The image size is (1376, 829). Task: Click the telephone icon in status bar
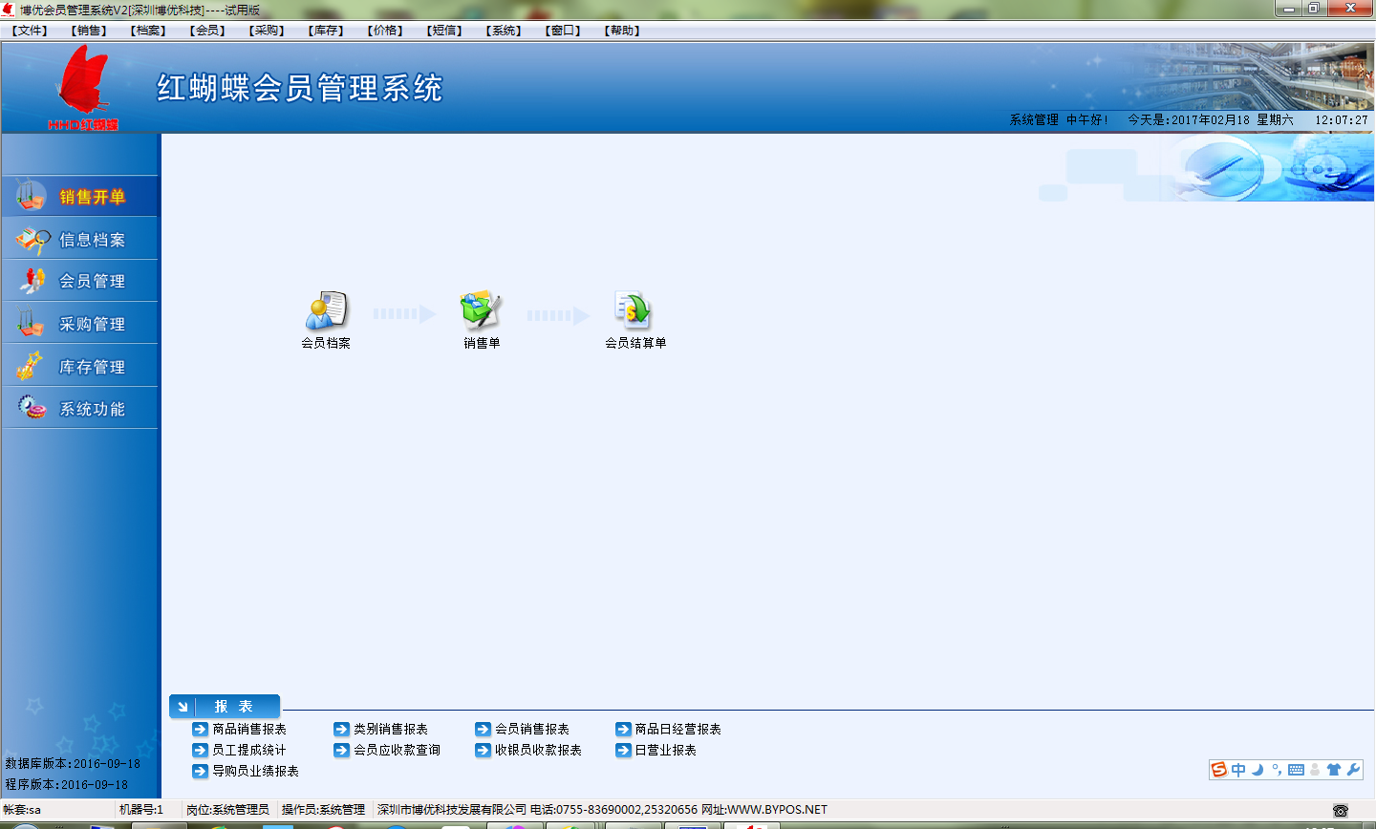(1341, 810)
